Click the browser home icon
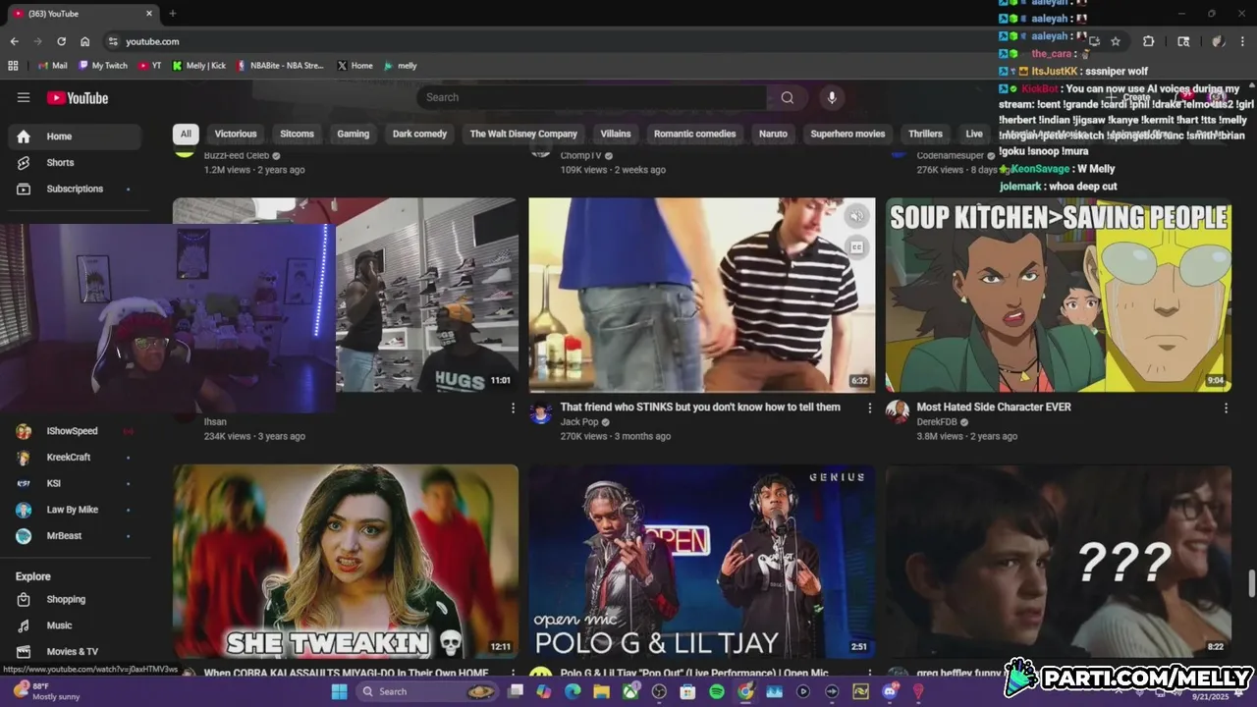This screenshot has width=1257, height=707. (x=84, y=41)
